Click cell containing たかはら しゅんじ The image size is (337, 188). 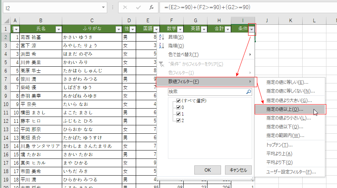pyautogui.click(x=92, y=71)
